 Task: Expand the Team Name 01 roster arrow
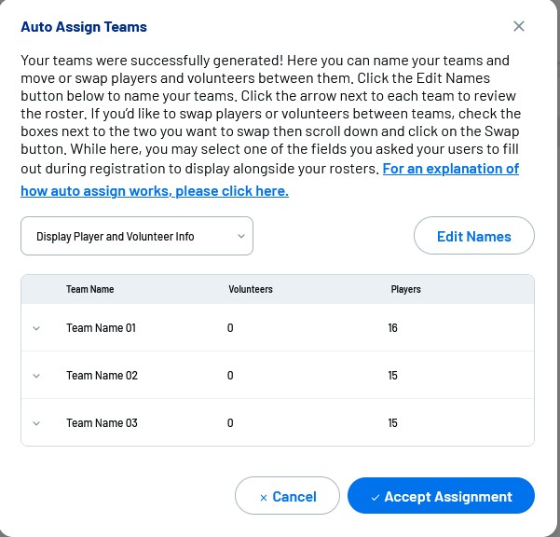[x=36, y=328]
